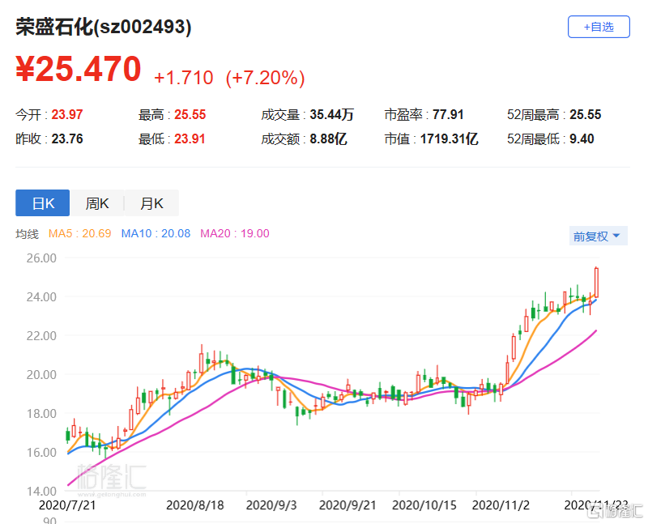648x524 pixels.
Task: Click the 18.00 price axis label
Action: point(41,414)
